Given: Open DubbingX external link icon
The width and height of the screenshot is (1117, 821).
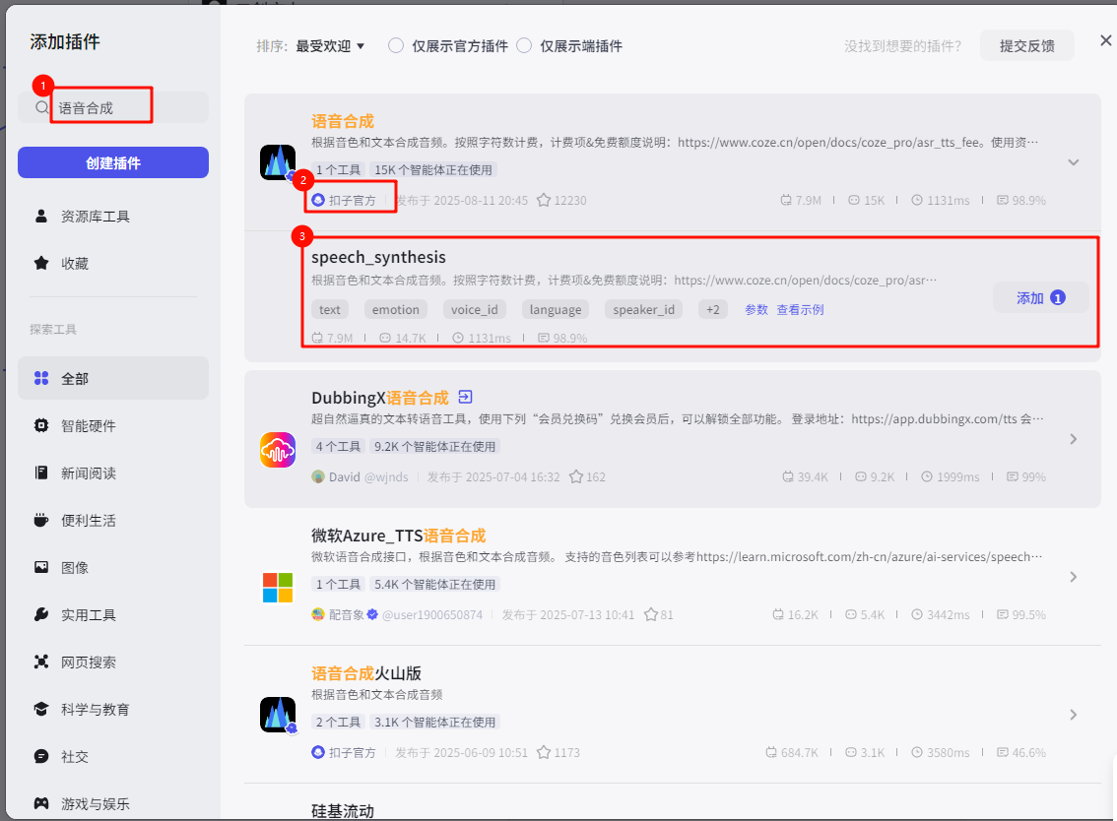Looking at the screenshot, I should [466, 398].
